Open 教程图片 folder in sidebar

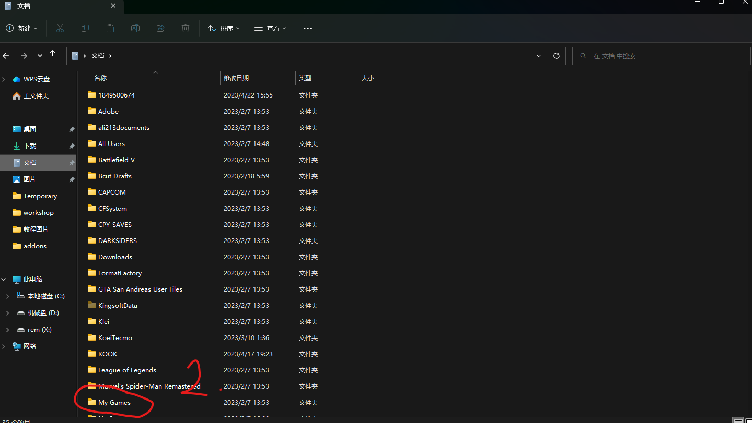pos(30,229)
